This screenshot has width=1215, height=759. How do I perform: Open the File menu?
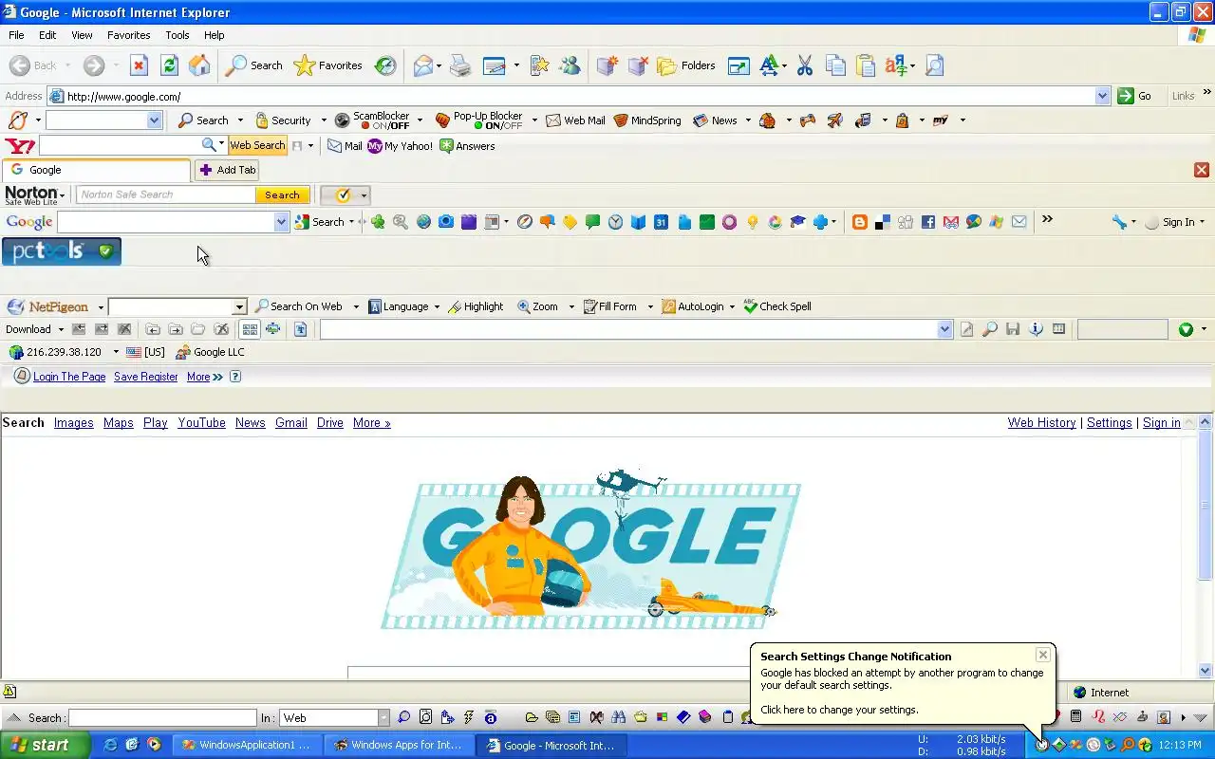16,35
